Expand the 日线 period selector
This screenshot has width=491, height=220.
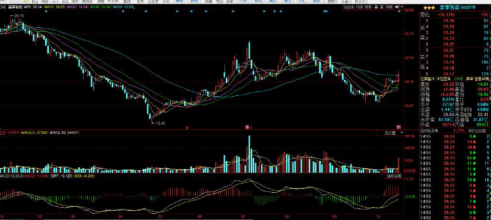[x=3, y=8]
